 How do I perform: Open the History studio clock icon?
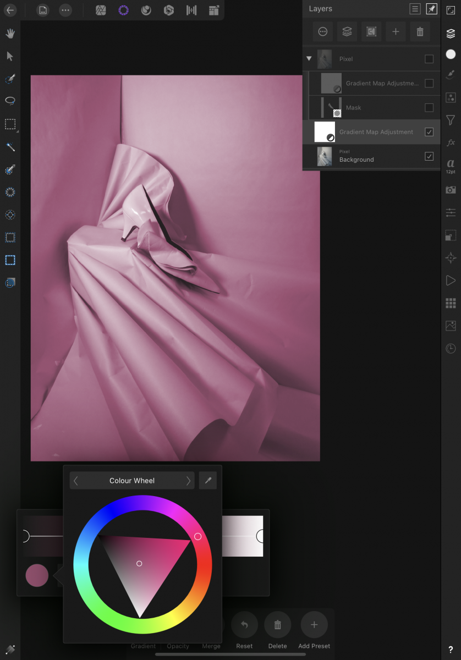coord(451,349)
